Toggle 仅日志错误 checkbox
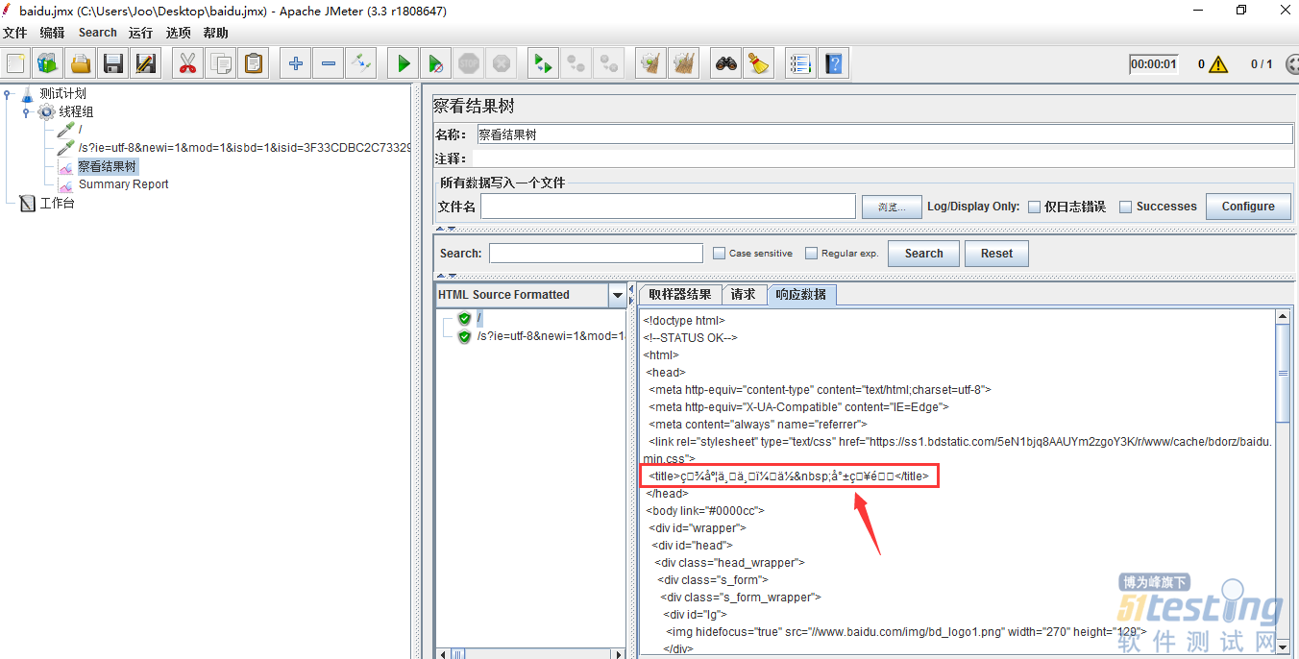The width and height of the screenshot is (1299, 659). coord(1035,207)
